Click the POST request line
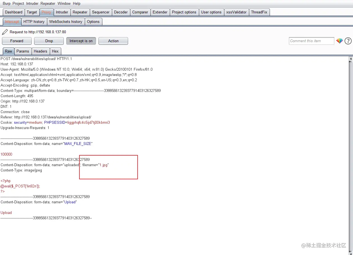 tap(36, 59)
